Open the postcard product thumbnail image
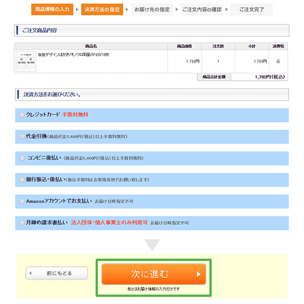 (x=26, y=61)
